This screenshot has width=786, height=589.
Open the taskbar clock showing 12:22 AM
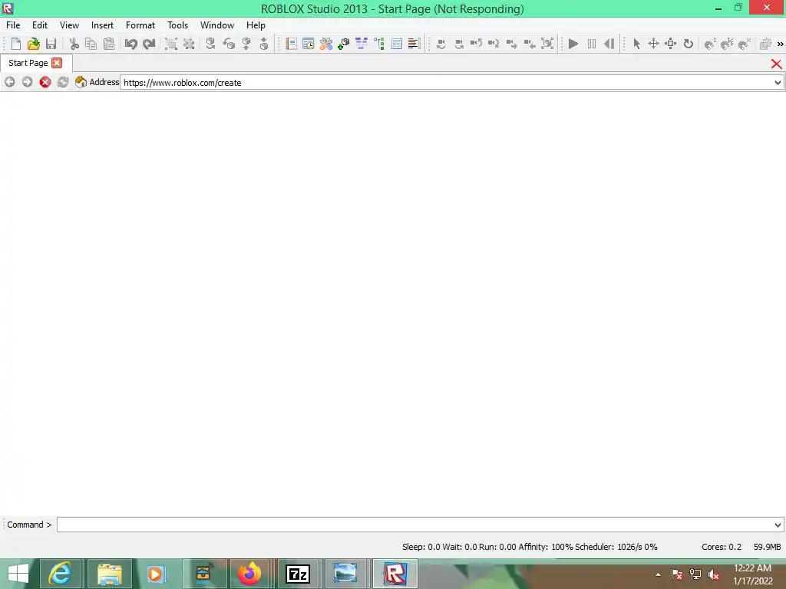[752, 568]
